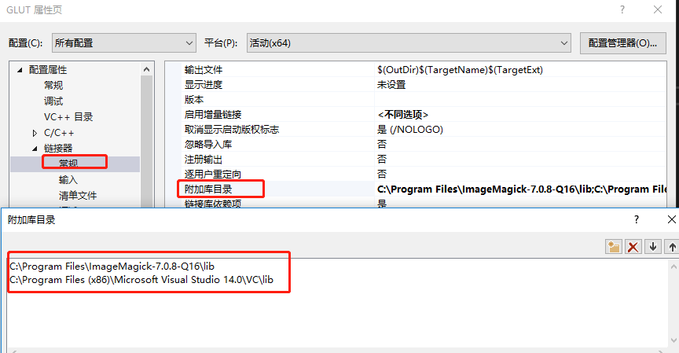Open 配置管理器(O)... button
Screen dimensions: 679x353
[622, 43]
